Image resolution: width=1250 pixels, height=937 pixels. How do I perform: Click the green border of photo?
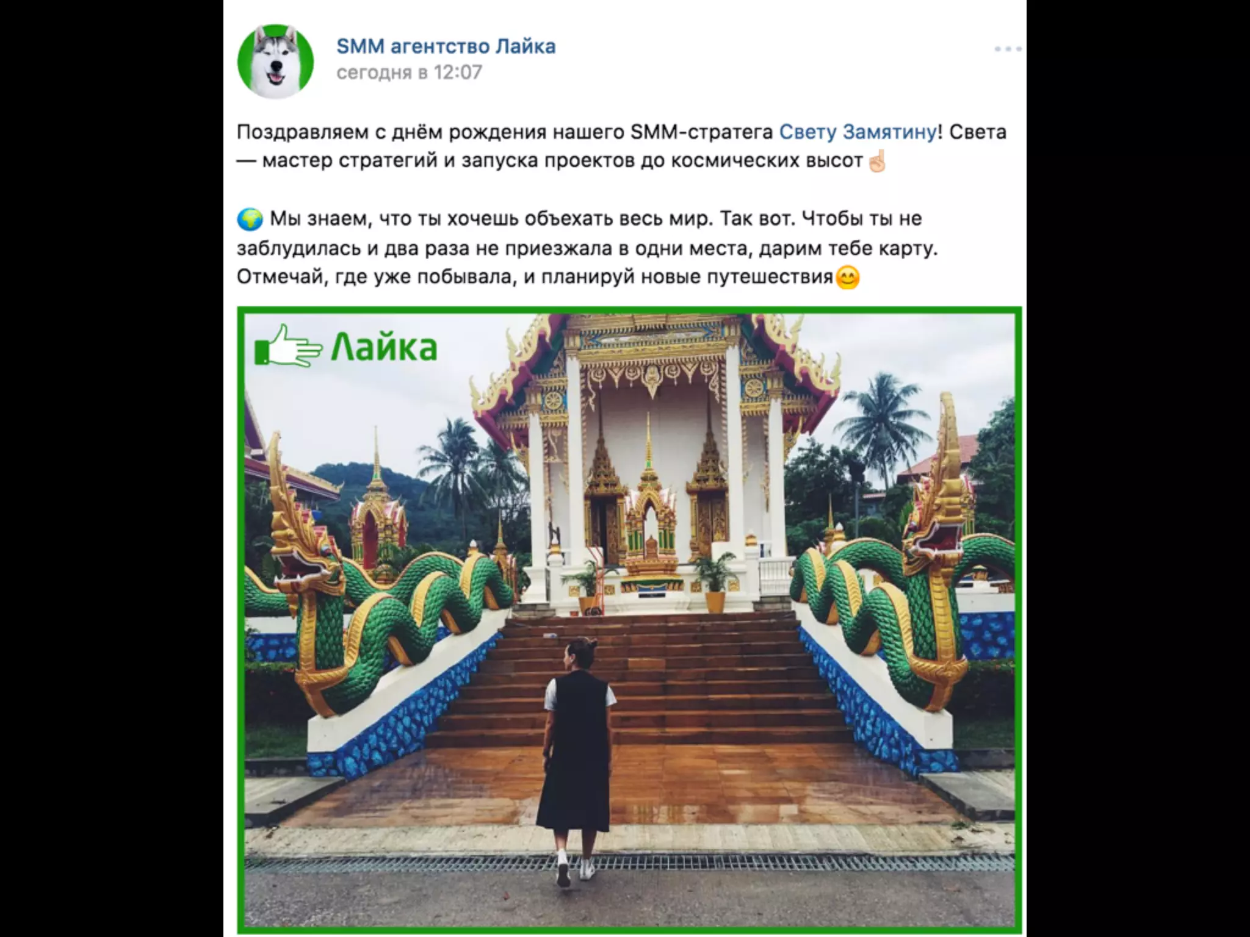(629, 310)
